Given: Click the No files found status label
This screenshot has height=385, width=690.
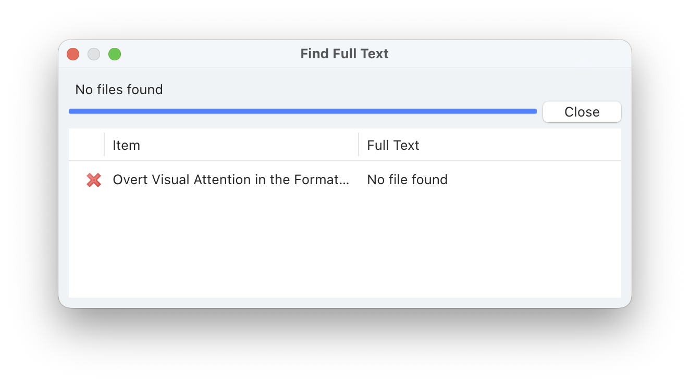Looking at the screenshot, I should 119,89.
